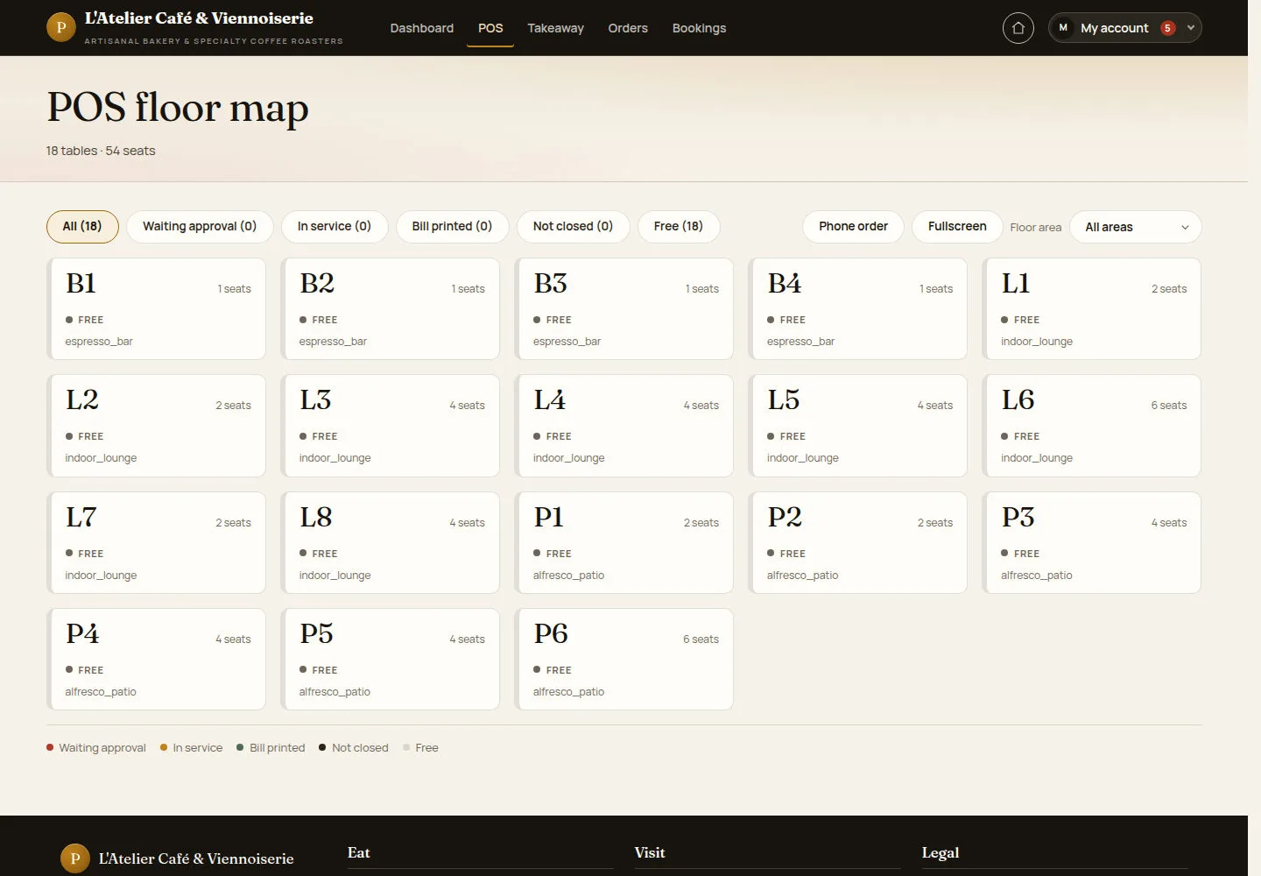The height and width of the screenshot is (876, 1261).
Task: Click the red Waiting approval legend dot
Action: (50, 747)
